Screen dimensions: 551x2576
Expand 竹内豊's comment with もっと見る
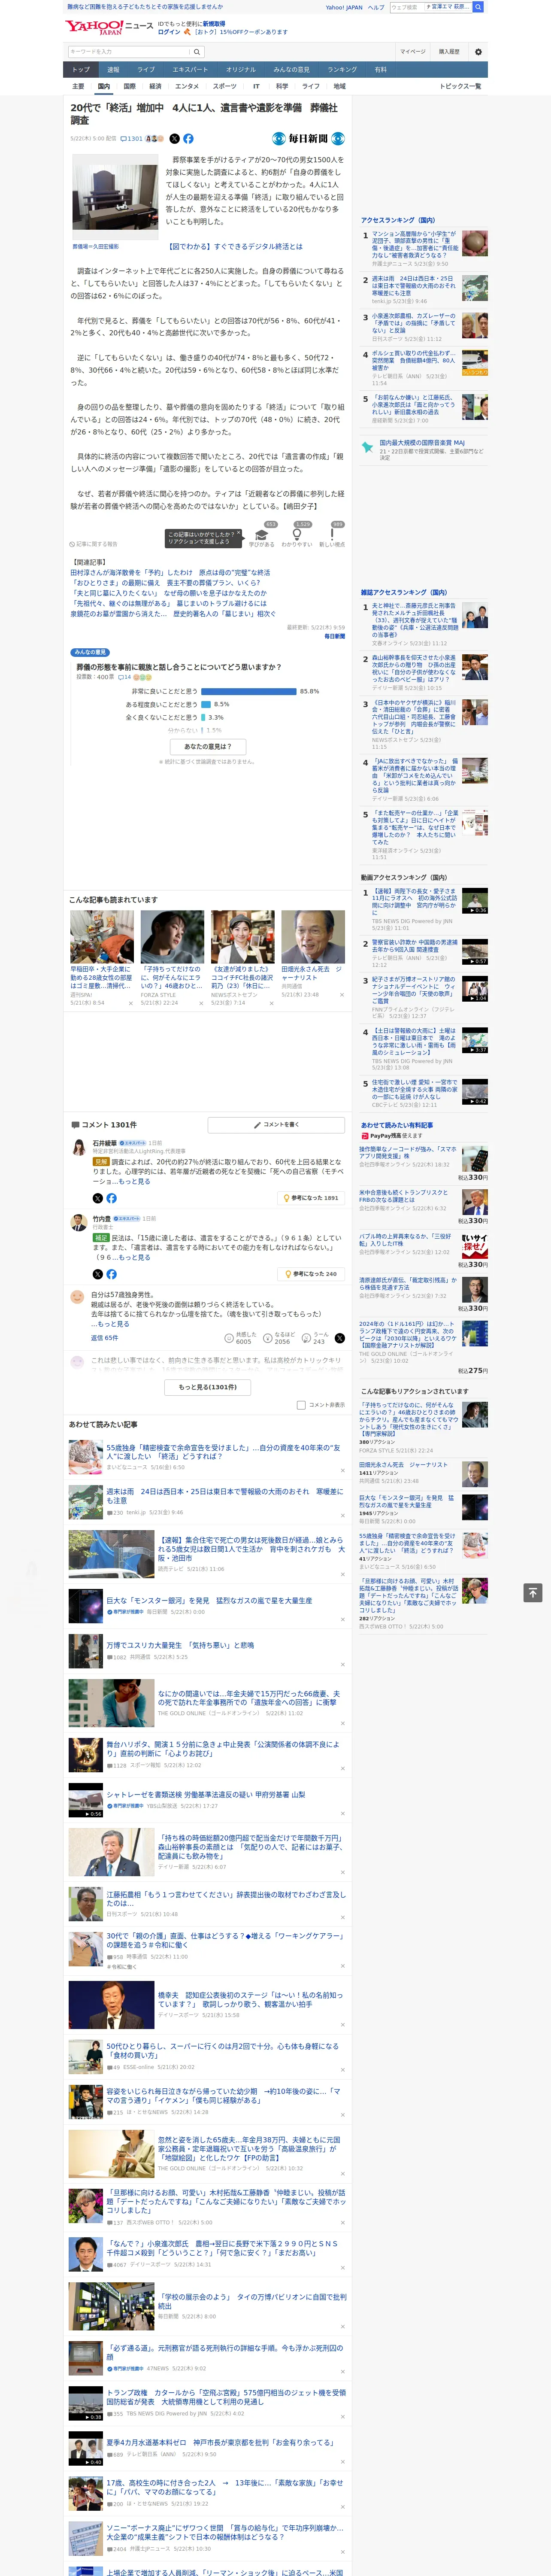134,1258
